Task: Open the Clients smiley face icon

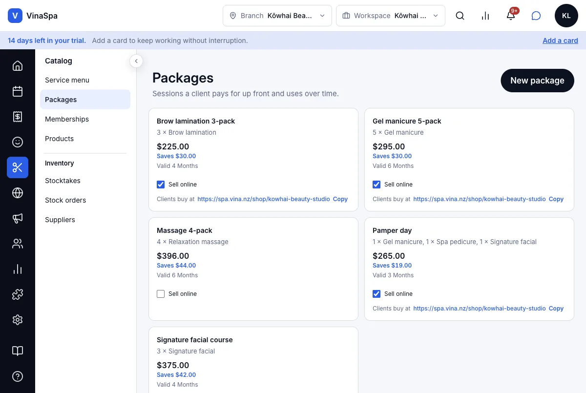Action: coord(18,142)
